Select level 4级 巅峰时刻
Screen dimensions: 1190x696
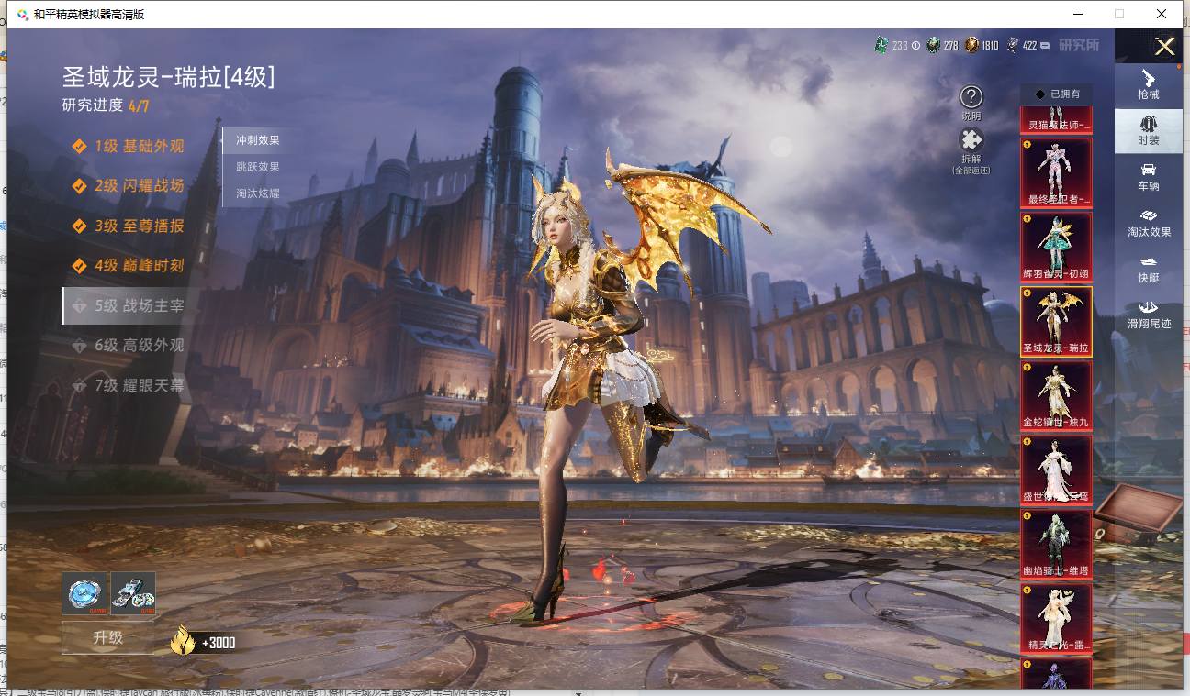pyautogui.click(x=129, y=265)
